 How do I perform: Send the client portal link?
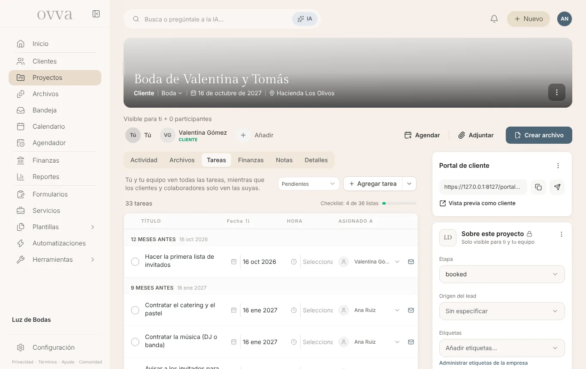tap(557, 187)
